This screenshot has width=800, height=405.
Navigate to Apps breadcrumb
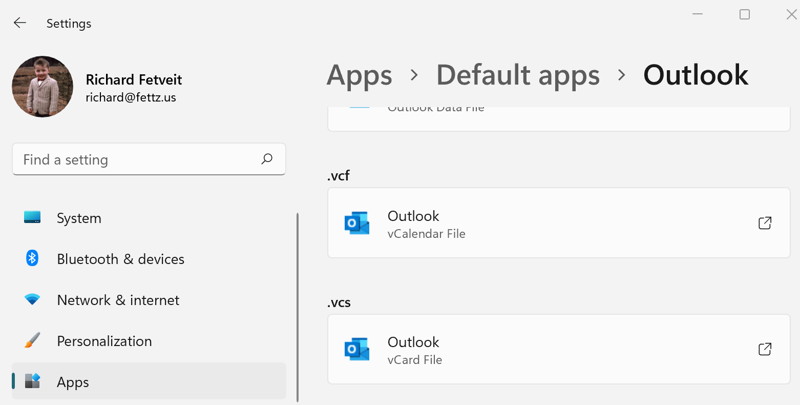[x=360, y=75]
